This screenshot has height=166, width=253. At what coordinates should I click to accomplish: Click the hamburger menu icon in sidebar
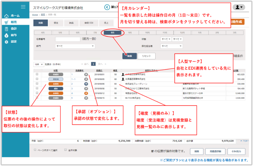[23, 7]
